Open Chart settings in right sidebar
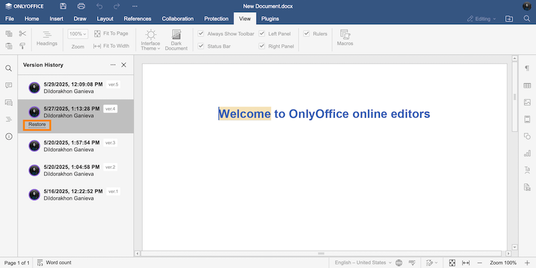This screenshot has height=268, width=536. 527,153
